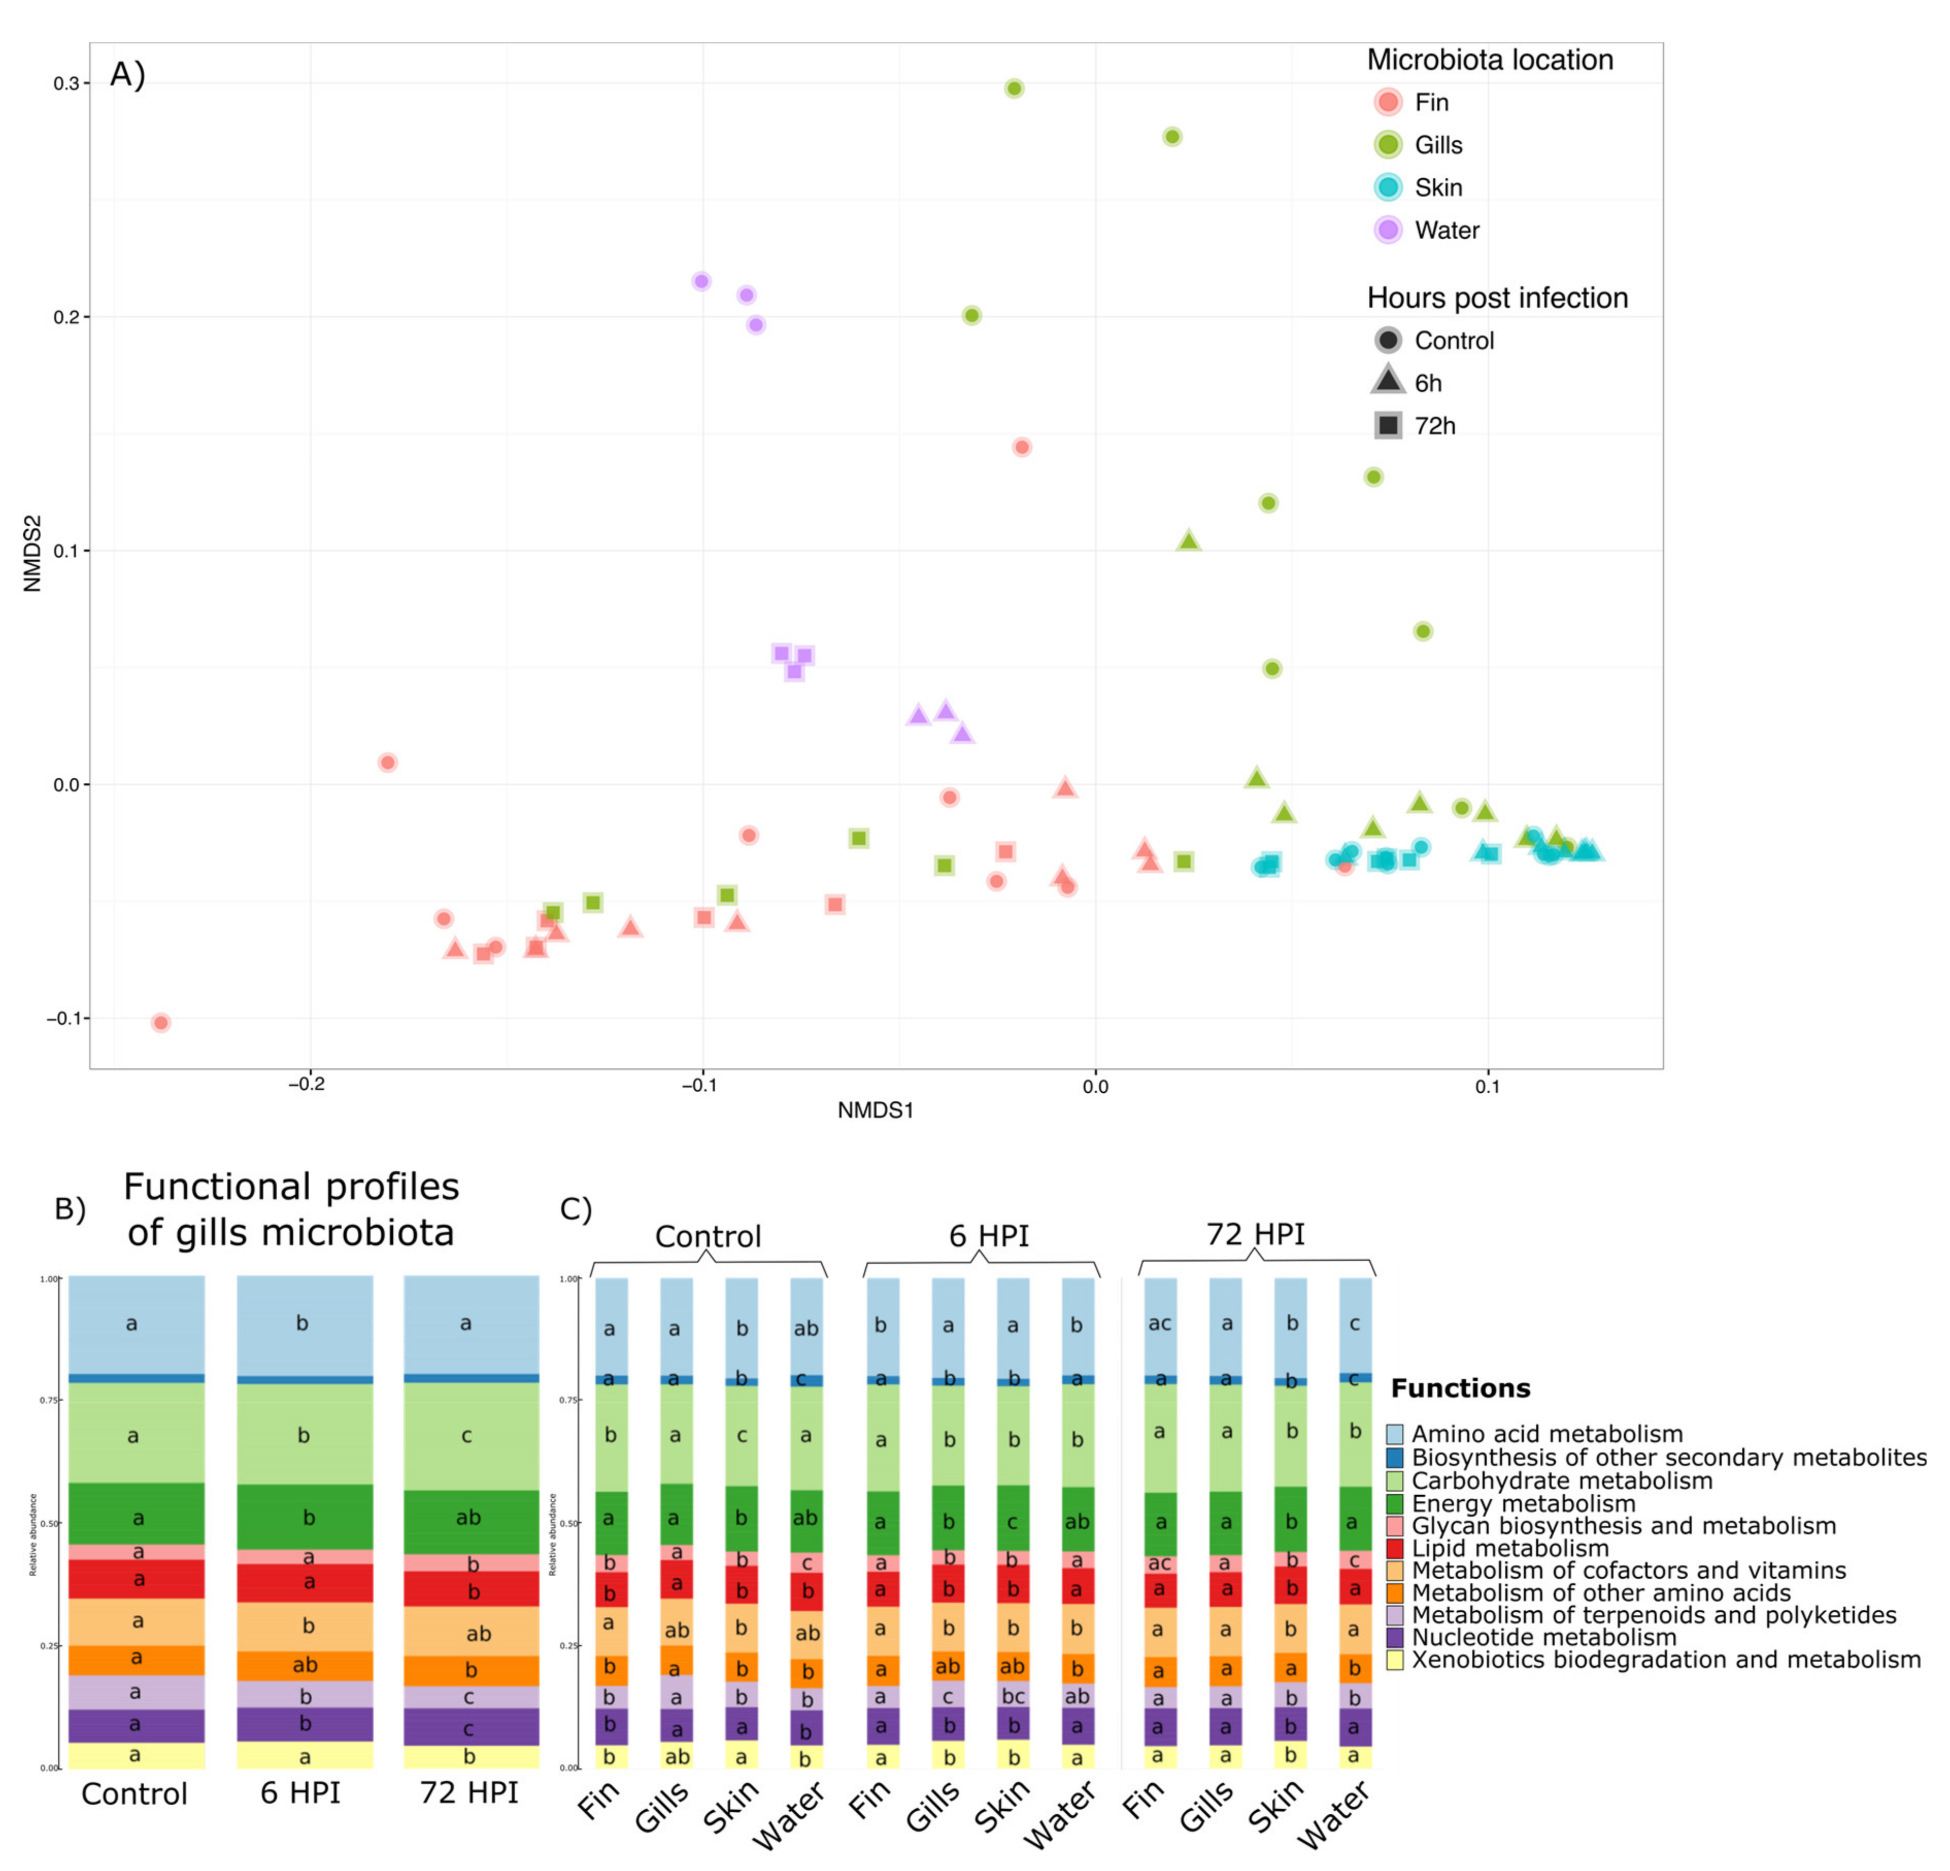Click the Water purple legend circle
The width and height of the screenshot is (1950, 1871).
coord(1388,230)
